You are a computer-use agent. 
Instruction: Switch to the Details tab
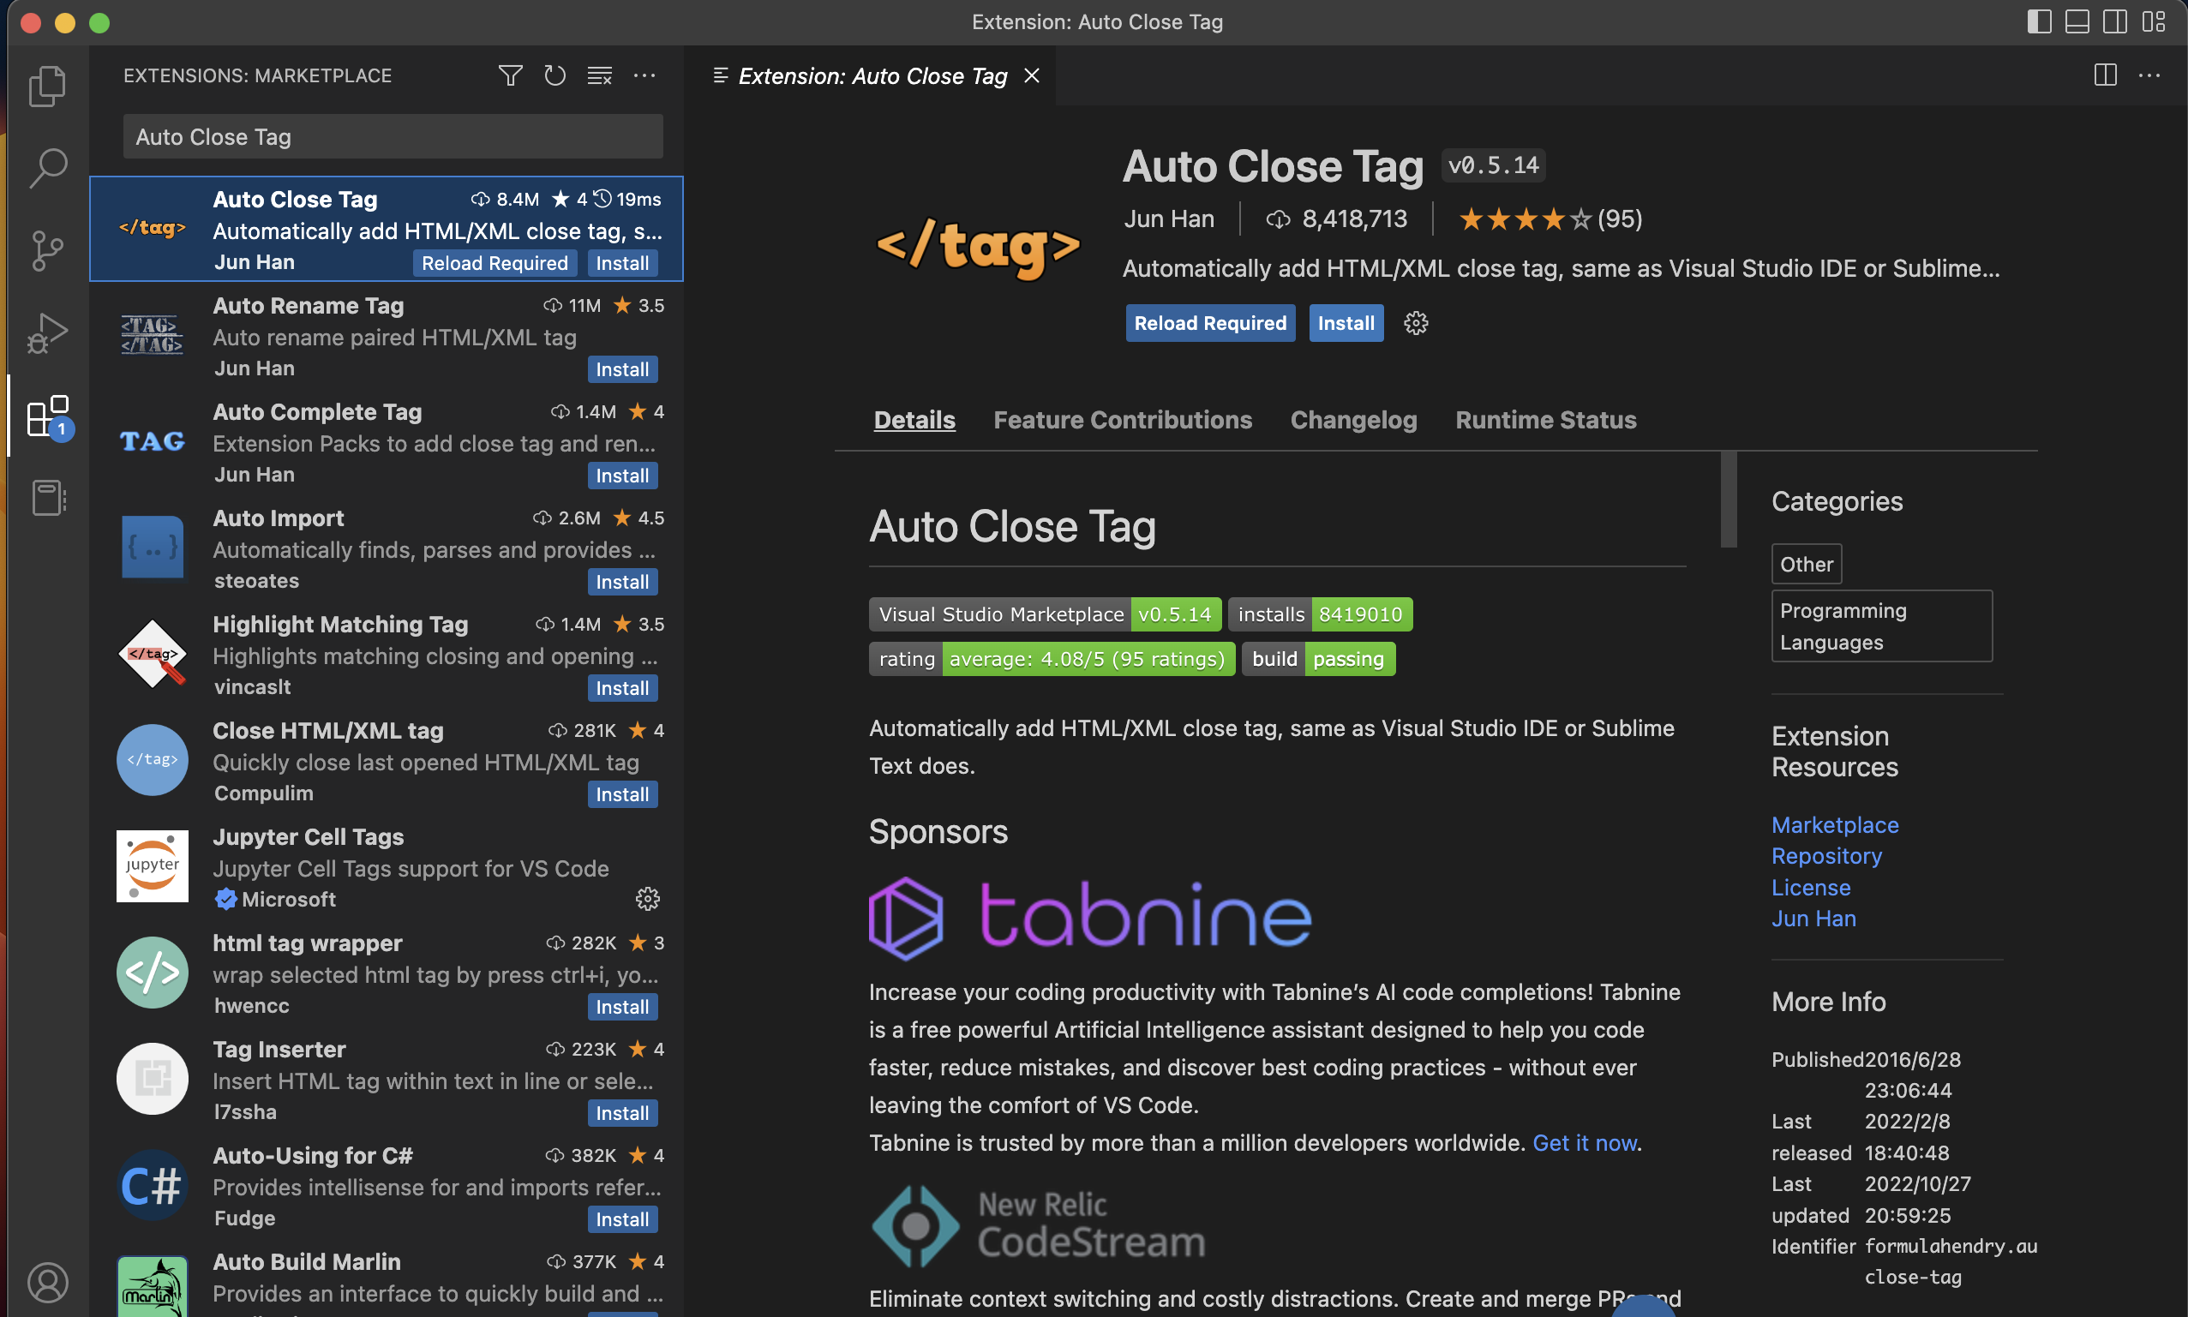[x=914, y=420]
